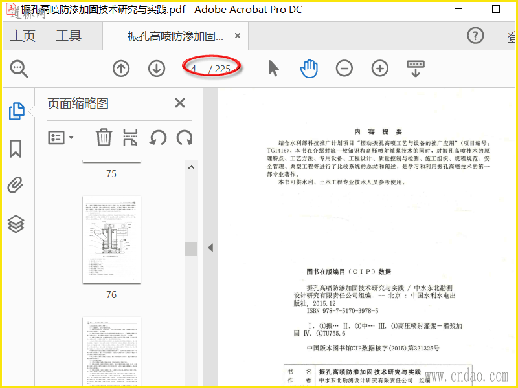Viewport: 518px width, 388px height.
Task: Open the scrolling page display options
Action: pyautogui.click(x=416, y=69)
